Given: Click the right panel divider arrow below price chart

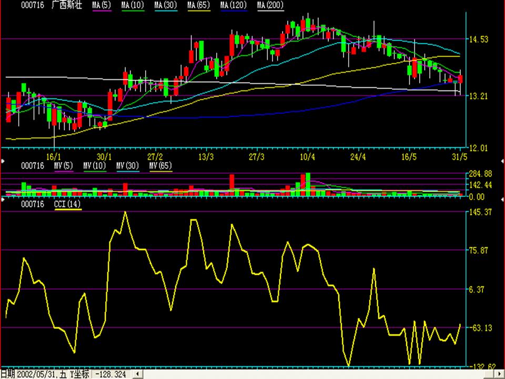Looking at the screenshot, I should 501,159.
